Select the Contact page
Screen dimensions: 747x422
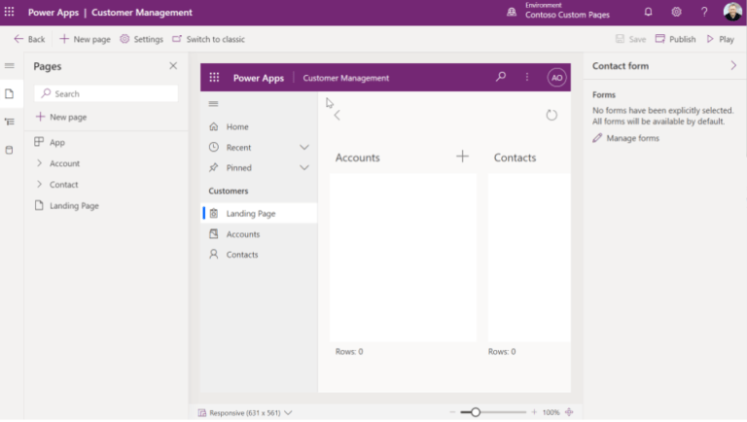point(64,185)
